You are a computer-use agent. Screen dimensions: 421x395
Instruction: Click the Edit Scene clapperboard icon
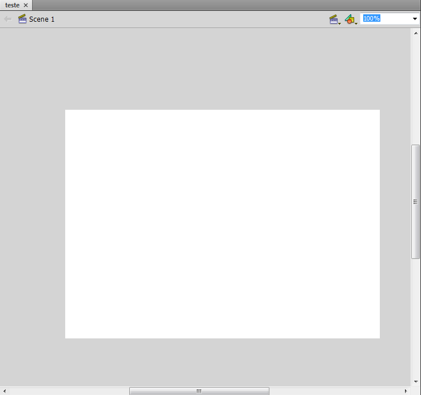(333, 19)
